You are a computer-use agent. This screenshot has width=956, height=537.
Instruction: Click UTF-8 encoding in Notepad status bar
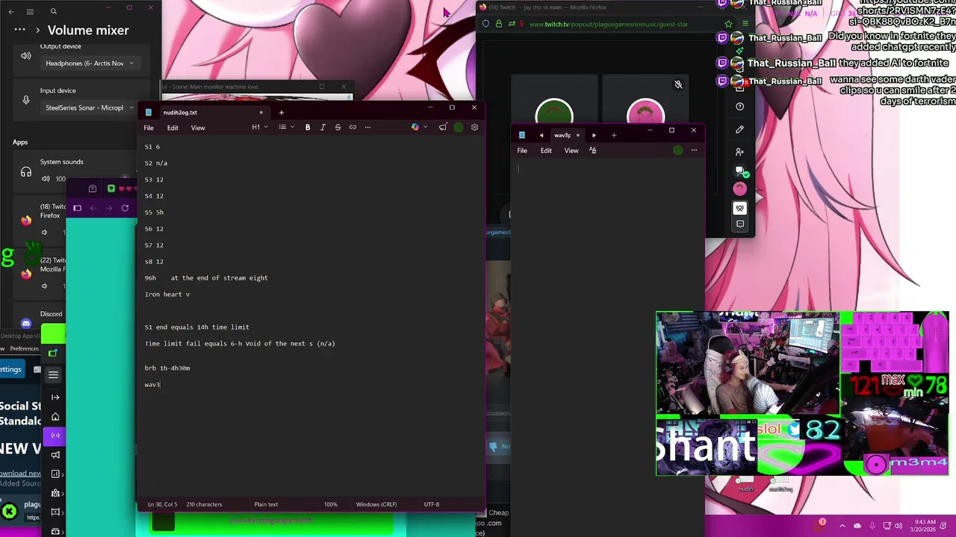[432, 504]
